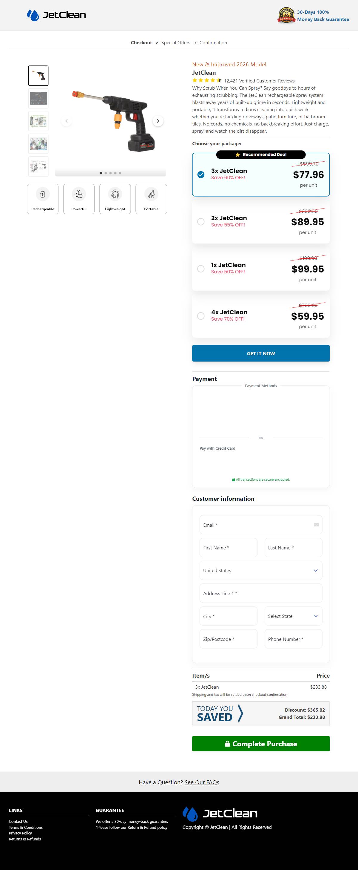Click the money back guarantee badge
The height and width of the screenshot is (870, 358).
[x=286, y=15]
